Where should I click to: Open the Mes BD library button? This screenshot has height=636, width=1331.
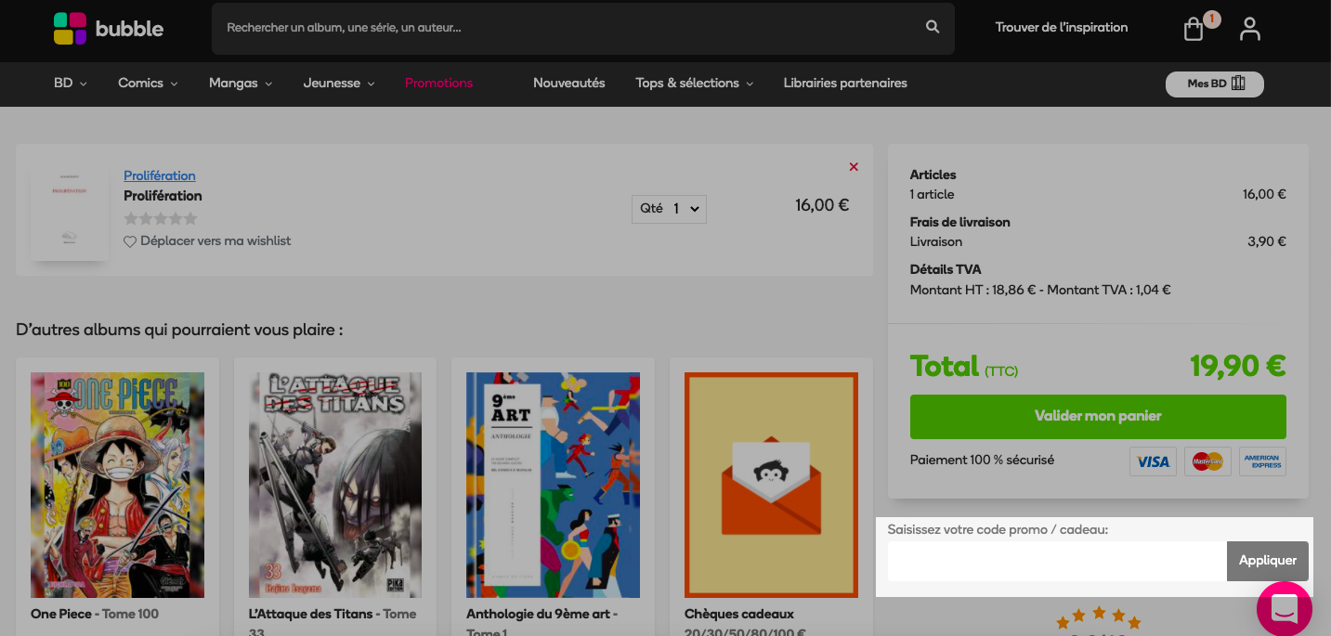[1215, 84]
